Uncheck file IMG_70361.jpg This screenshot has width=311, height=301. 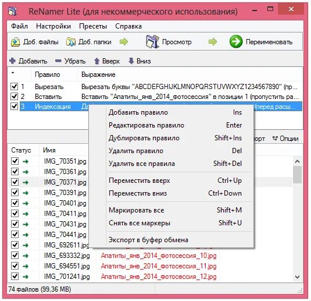point(15,172)
